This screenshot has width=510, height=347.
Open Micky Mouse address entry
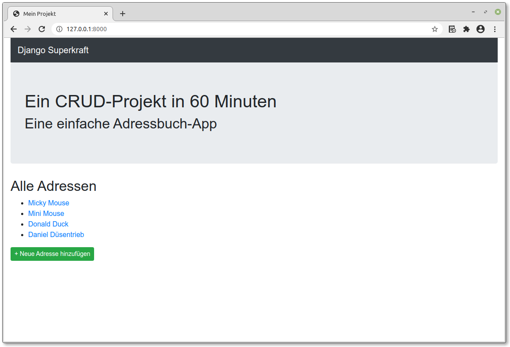[48, 203]
